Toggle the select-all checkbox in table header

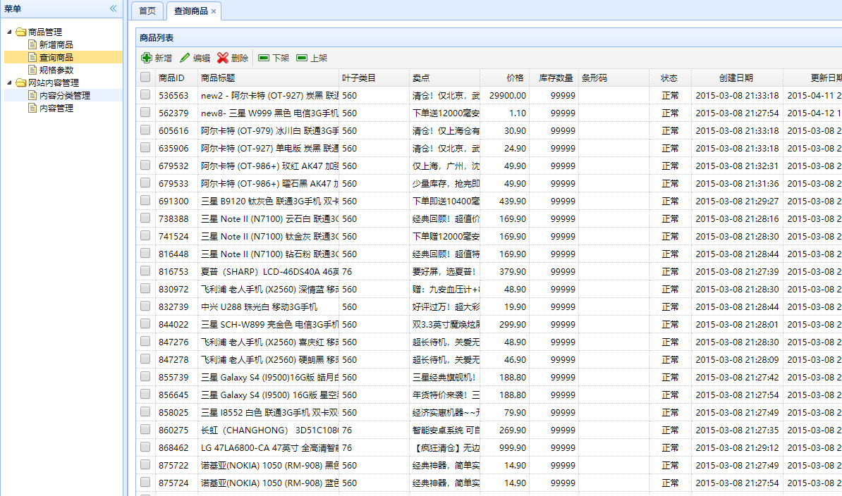click(145, 77)
